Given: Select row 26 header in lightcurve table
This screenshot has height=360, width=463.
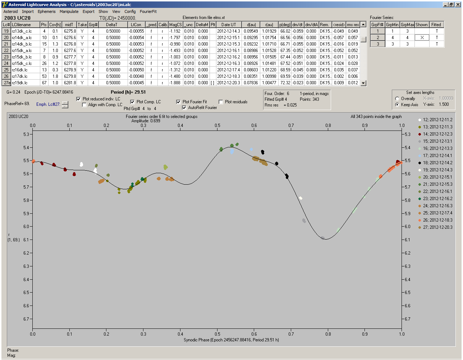Looking at the screenshot, I should (6, 76).
